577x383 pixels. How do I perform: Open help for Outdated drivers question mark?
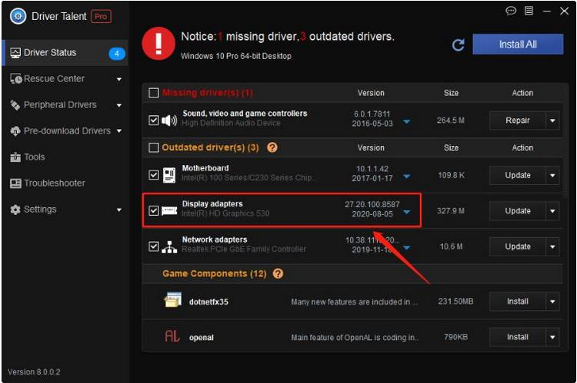(x=272, y=147)
